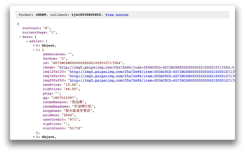Expand the 0: Object entry
Image resolution: width=245 pixels, height=153 pixels.
(x=34, y=46)
